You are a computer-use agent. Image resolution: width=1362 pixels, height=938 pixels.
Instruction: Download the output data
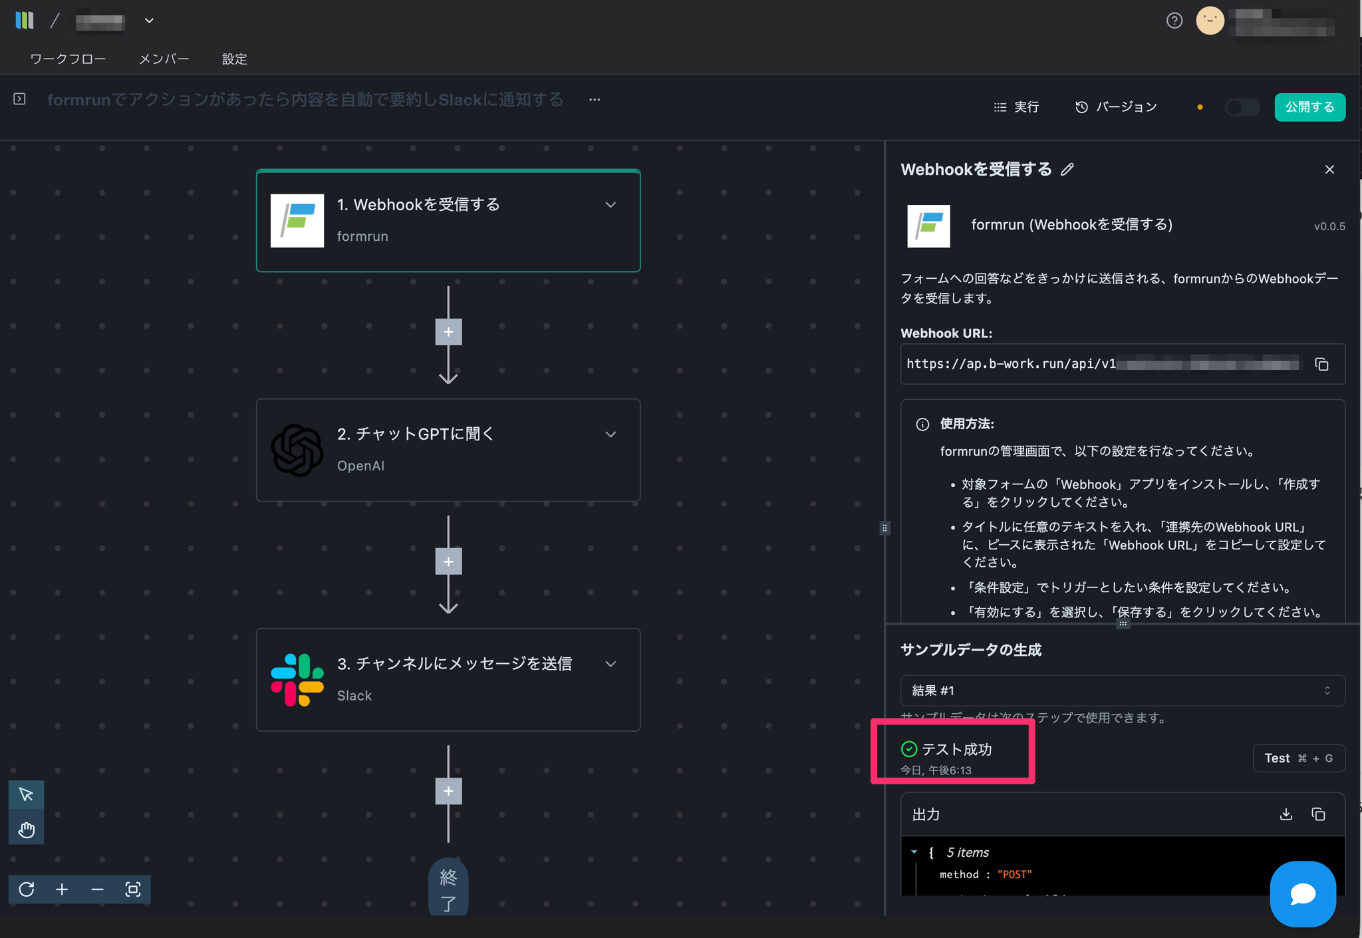(x=1286, y=814)
